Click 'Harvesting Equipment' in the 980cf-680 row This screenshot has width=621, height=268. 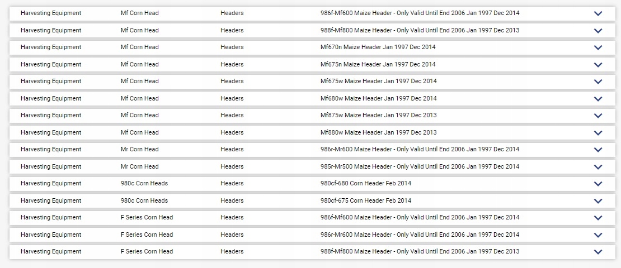point(51,183)
